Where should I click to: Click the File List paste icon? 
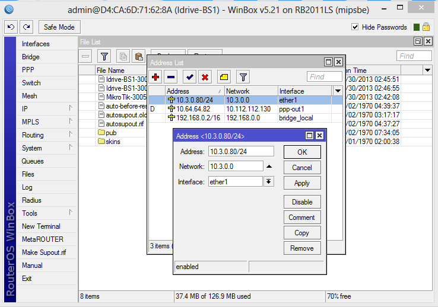pos(139,57)
